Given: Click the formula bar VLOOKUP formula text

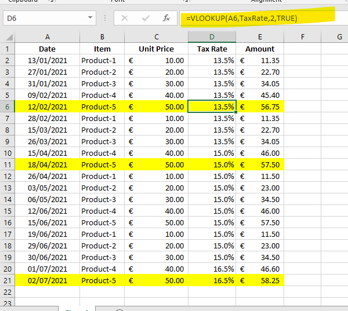Looking at the screenshot, I should 241,18.
